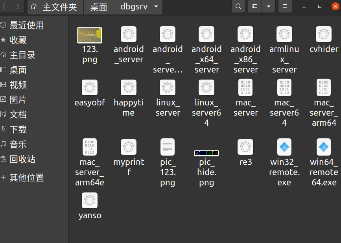Expand the dbgsrv path dropdown arrow

[x=156, y=7]
